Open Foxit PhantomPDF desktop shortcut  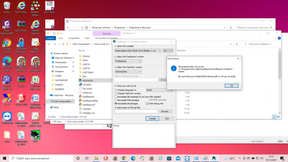[7, 28]
